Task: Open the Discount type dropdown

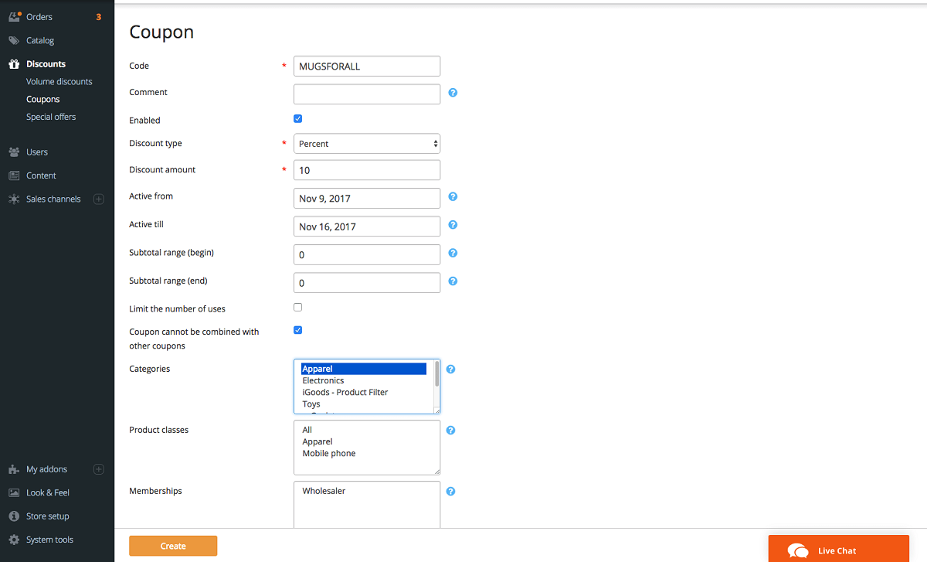Action: point(367,144)
